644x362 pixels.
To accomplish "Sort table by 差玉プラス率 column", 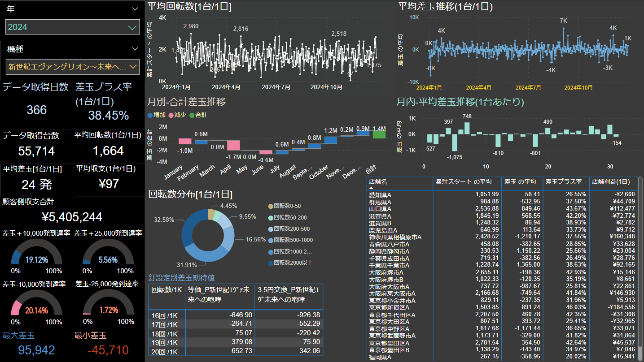I will 563,182.
